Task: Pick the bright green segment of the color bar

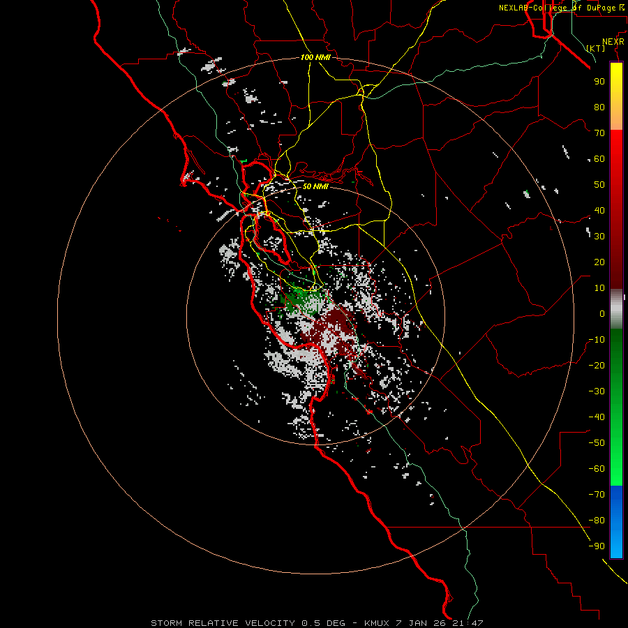Action: (x=616, y=449)
